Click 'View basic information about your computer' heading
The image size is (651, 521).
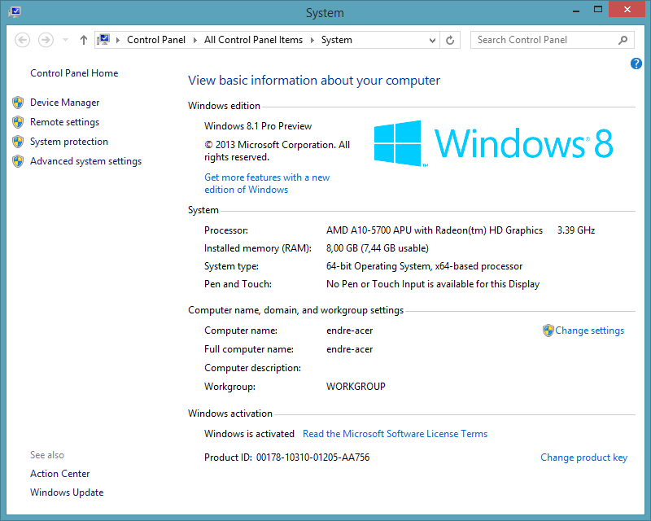[314, 81]
